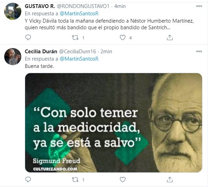Open the @CeciliaDurn16 handle
Viewport: 208px width, 187px height.
coord(77,52)
